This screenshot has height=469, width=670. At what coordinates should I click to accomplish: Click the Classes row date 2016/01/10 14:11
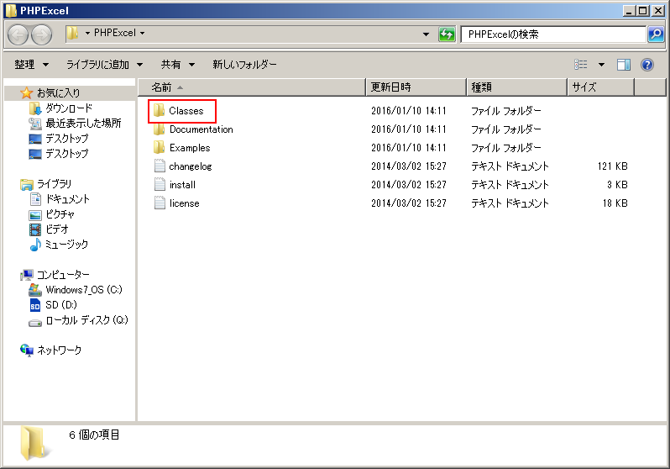pos(409,111)
